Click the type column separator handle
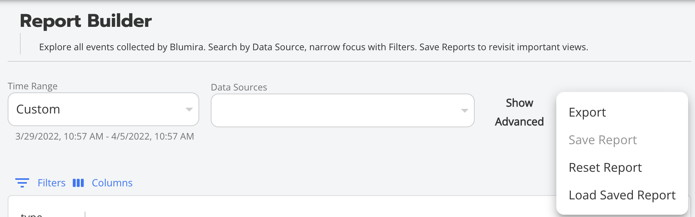 [85, 214]
